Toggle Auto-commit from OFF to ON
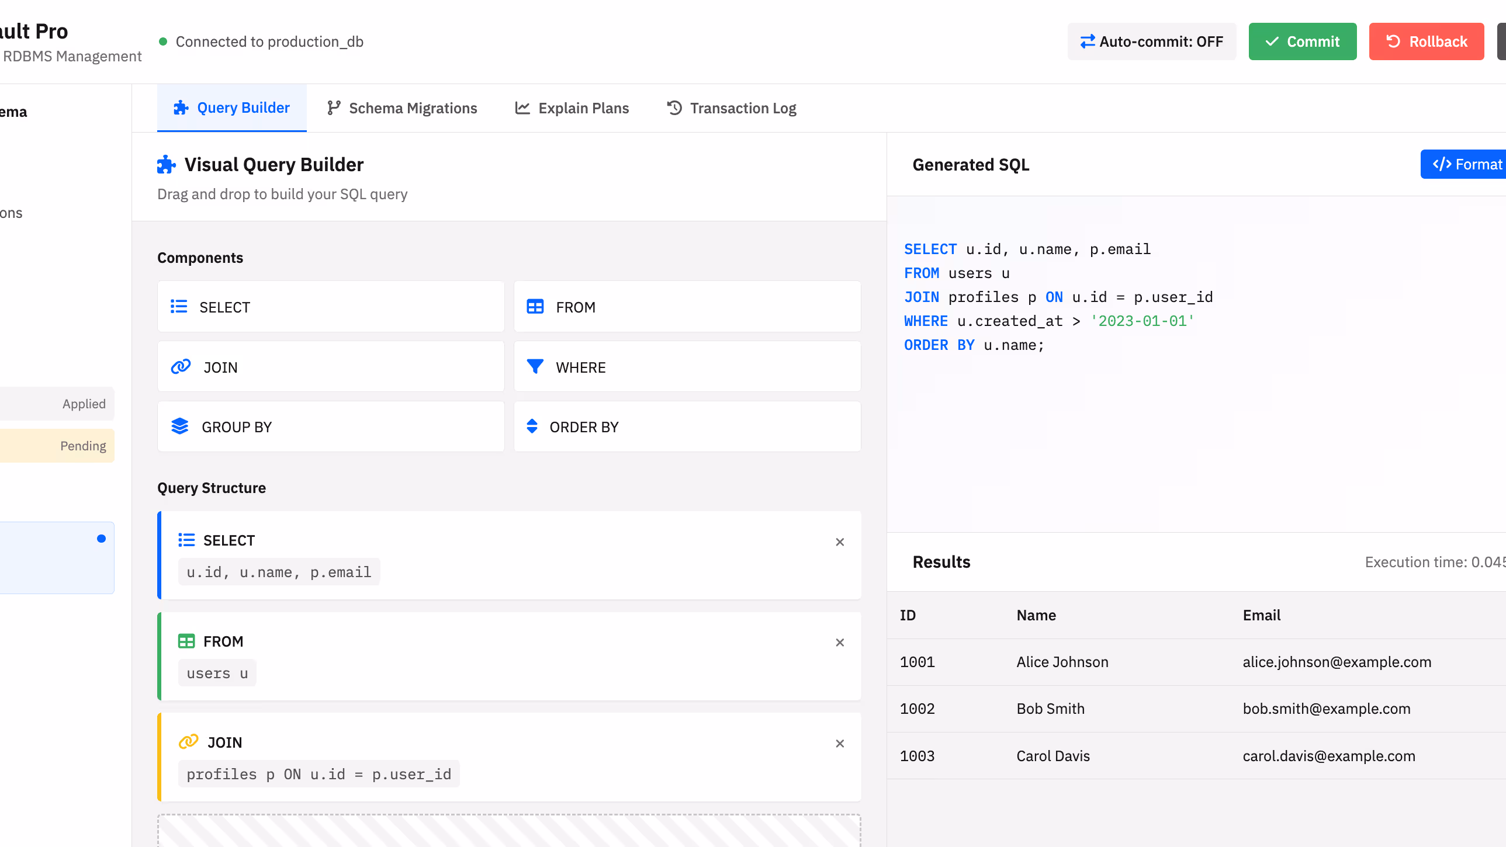This screenshot has height=847, width=1506. pyautogui.click(x=1151, y=41)
